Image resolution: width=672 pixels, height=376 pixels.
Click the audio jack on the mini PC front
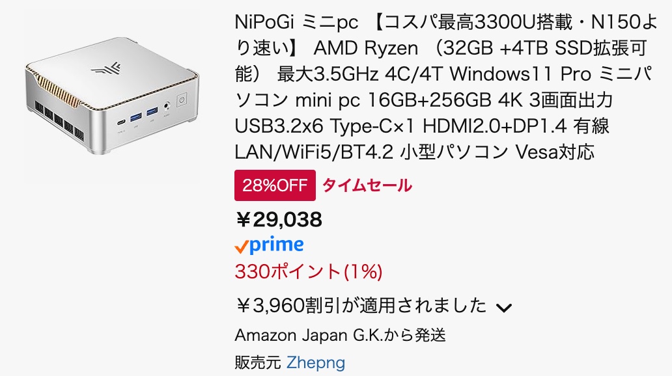[x=168, y=106]
